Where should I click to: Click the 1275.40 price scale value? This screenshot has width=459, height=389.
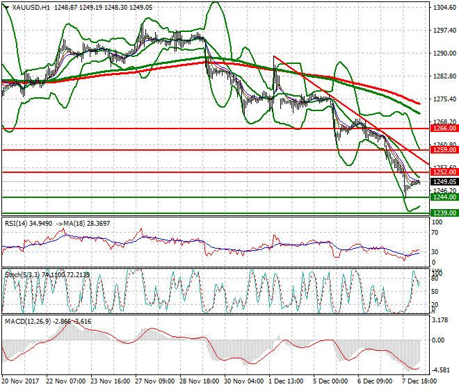444,99
